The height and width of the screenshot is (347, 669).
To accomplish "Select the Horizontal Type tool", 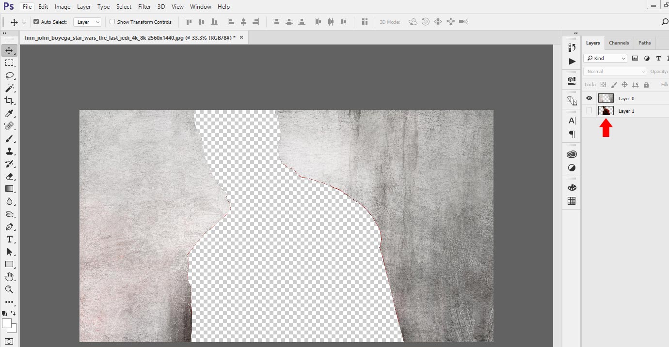I will [x=9, y=239].
